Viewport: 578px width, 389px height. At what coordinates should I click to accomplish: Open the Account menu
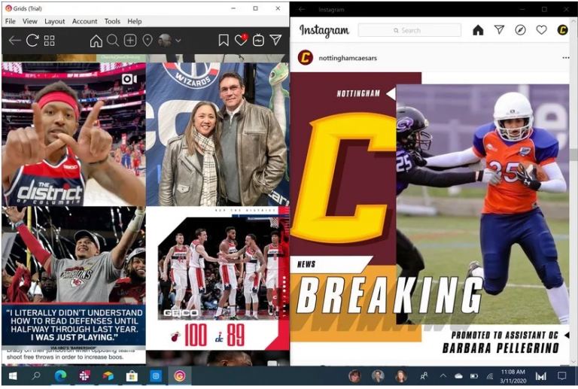pos(85,21)
